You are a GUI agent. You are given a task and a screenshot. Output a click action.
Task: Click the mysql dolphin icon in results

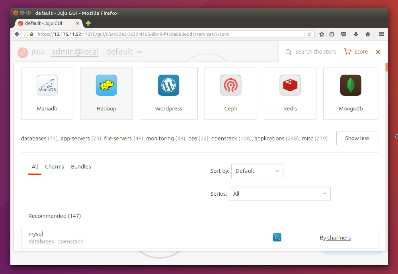click(277, 237)
